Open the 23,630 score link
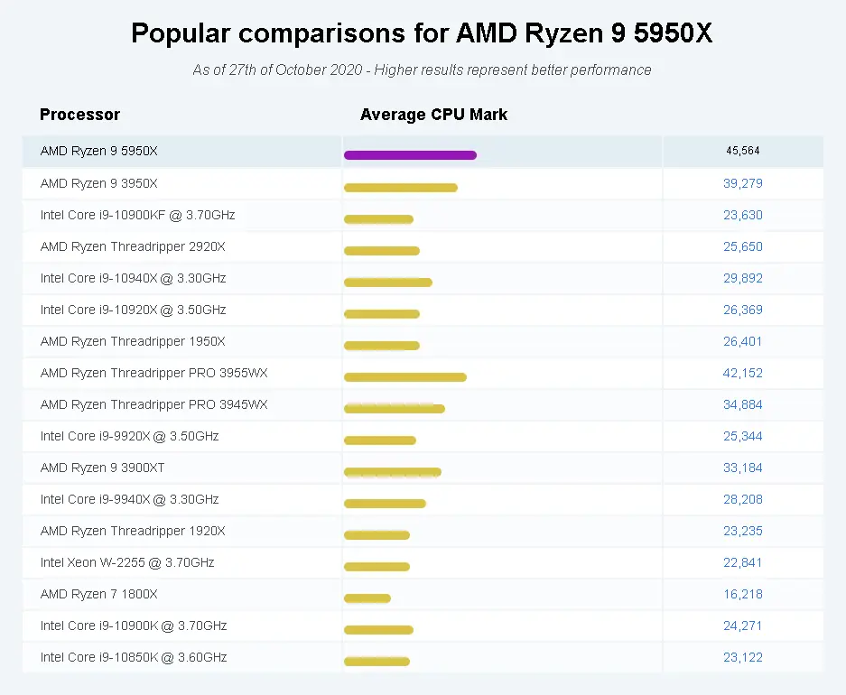 [x=742, y=215]
